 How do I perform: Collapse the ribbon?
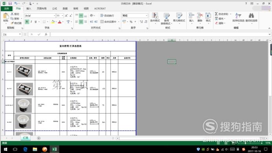[x=269, y=28]
